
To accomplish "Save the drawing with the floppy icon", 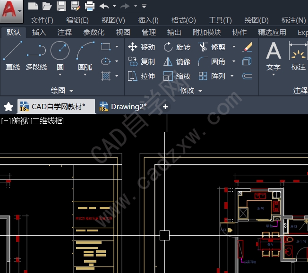I will [x=61, y=6].
